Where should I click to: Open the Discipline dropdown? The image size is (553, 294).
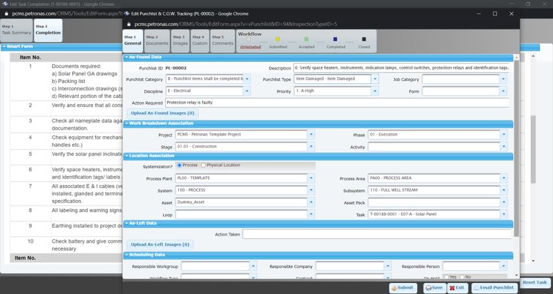point(247,91)
